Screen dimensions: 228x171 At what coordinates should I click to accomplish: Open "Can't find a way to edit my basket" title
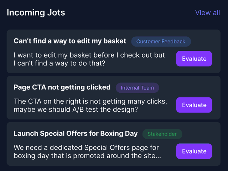click(70, 41)
